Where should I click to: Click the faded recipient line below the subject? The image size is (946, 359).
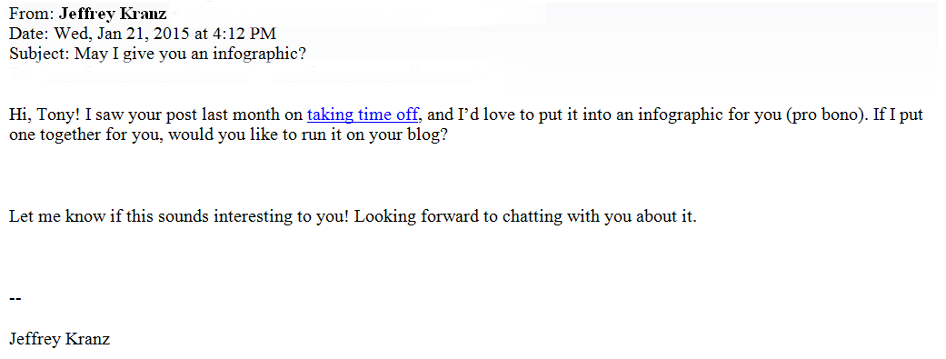point(242,75)
